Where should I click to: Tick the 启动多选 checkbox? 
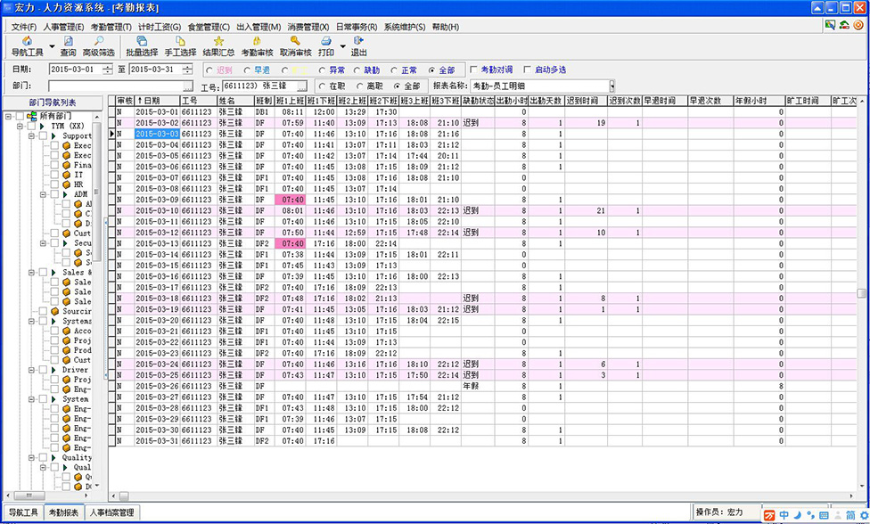tap(529, 70)
